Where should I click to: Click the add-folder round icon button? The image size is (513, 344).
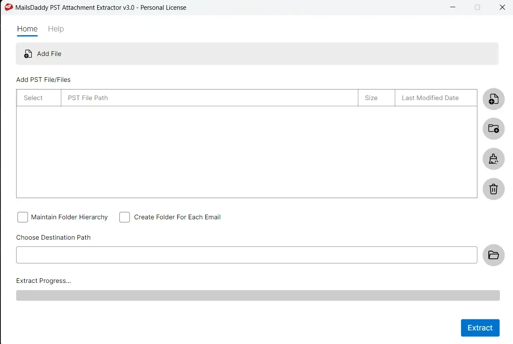click(493, 129)
